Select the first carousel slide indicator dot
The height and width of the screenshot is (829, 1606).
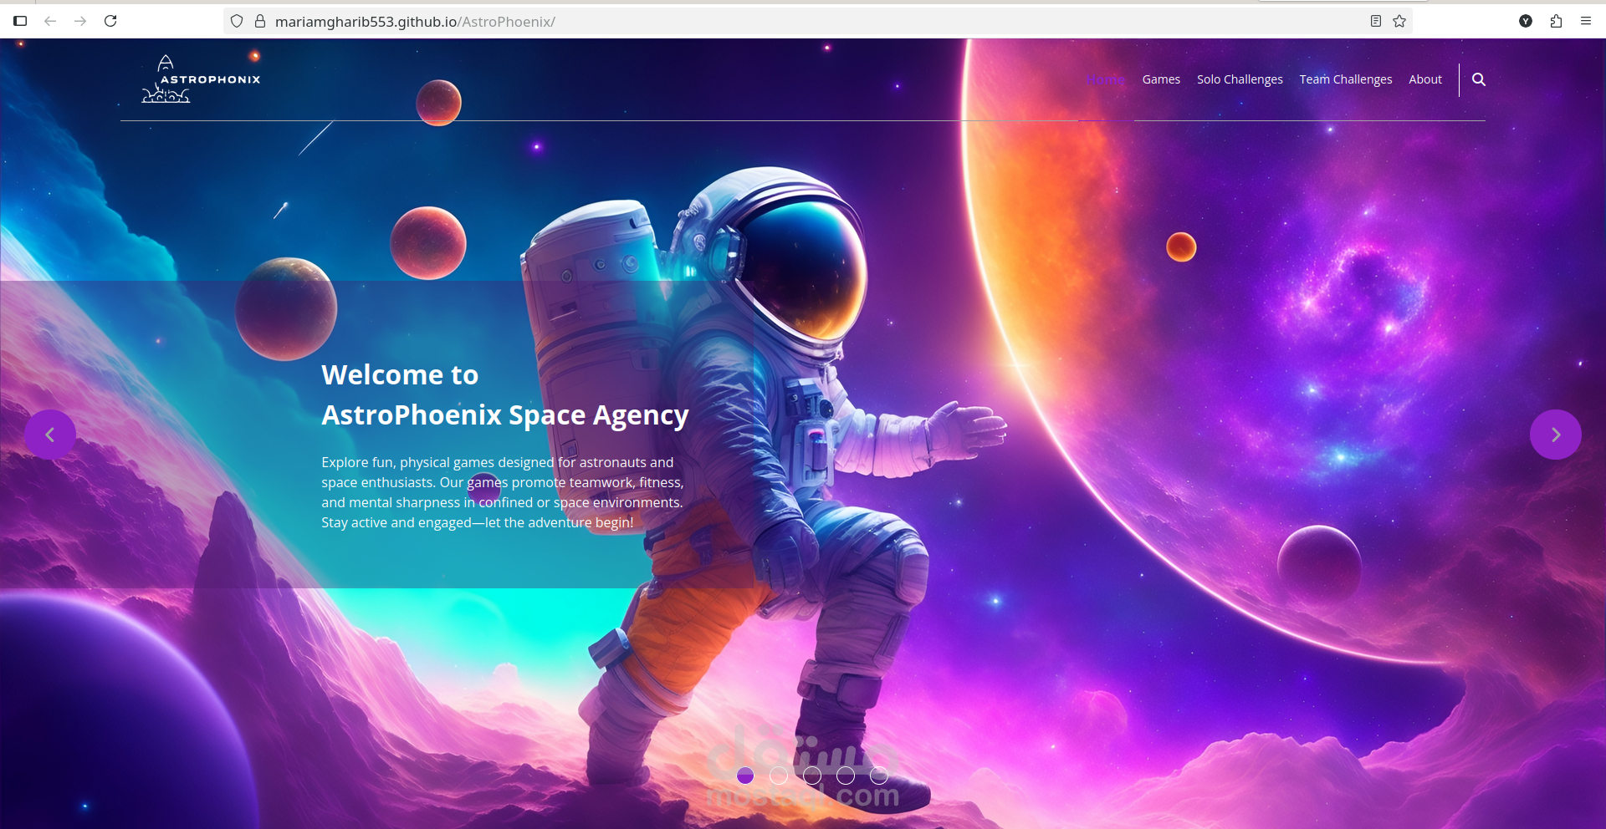[745, 776]
